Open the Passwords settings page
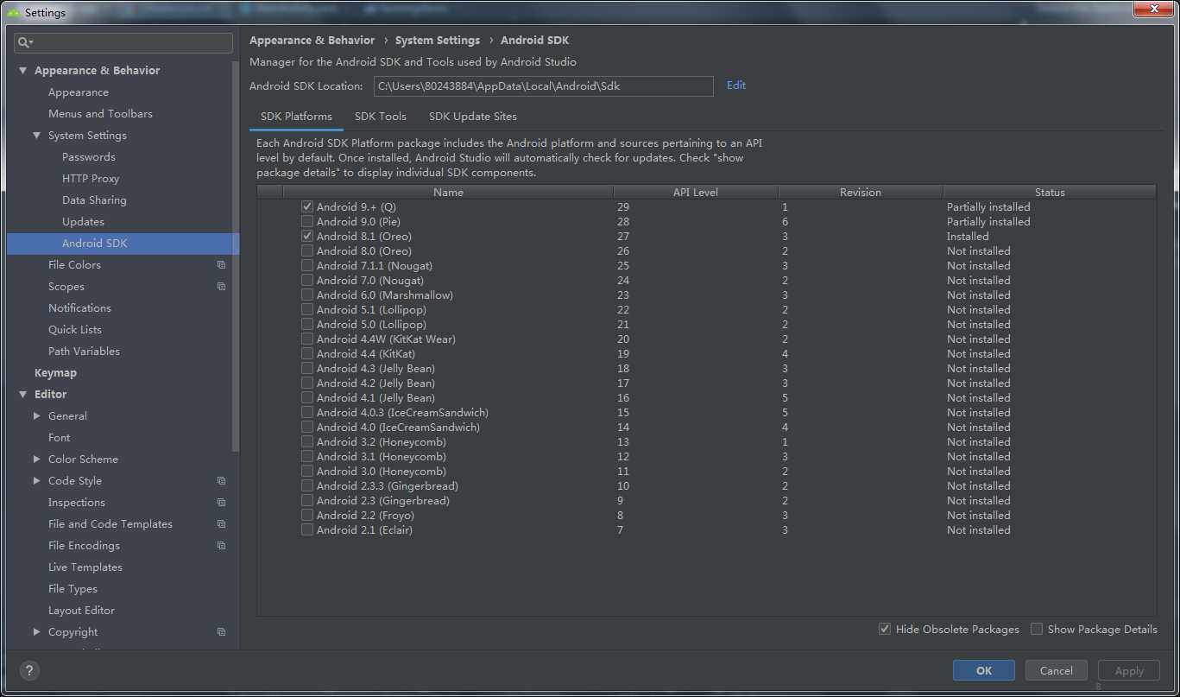The image size is (1180, 697). click(x=89, y=157)
